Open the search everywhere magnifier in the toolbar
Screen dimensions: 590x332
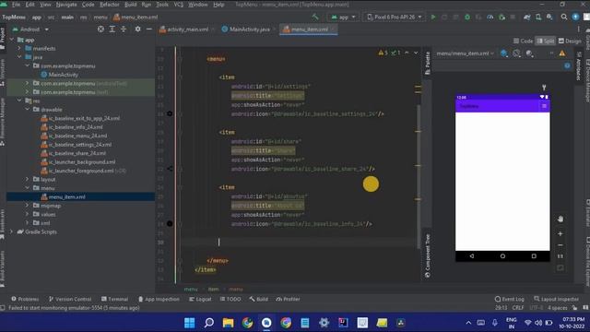click(x=563, y=17)
